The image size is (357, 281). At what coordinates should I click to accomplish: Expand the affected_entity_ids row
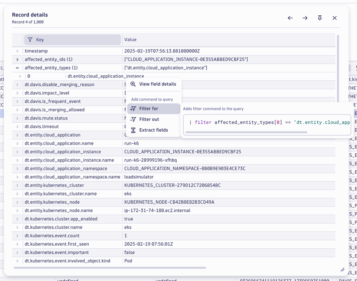point(17,60)
